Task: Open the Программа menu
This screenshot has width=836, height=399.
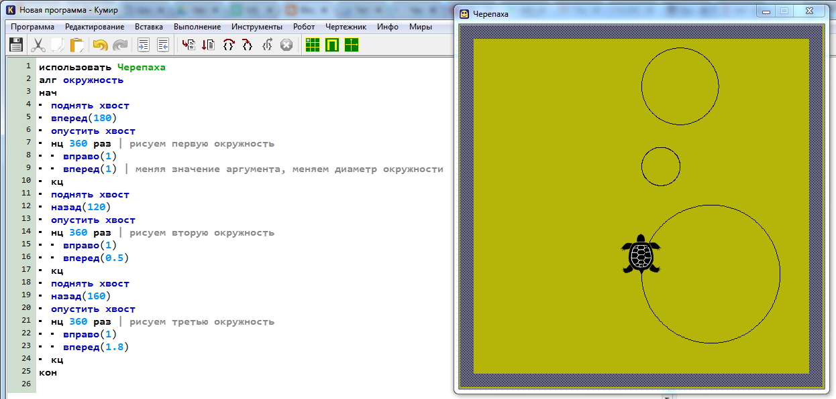Action: pyautogui.click(x=33, y=27)
